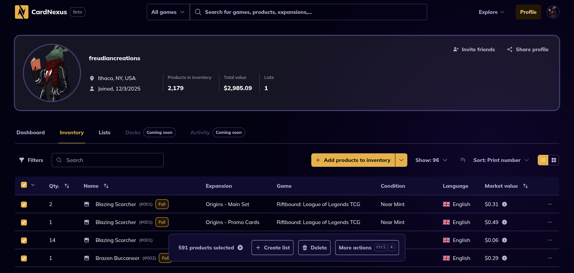Click the Delete button
Screen dimensions: 574x273
click(314, 248)
